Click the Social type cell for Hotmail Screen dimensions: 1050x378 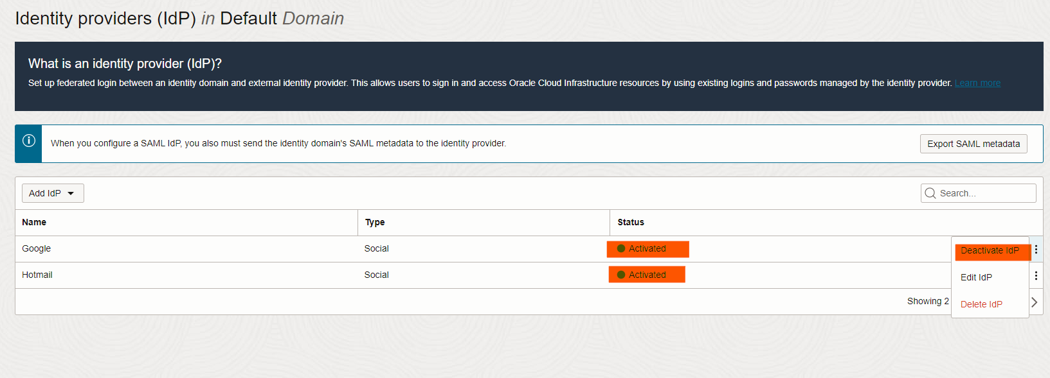pyautogui.click(x=377, y=275)
